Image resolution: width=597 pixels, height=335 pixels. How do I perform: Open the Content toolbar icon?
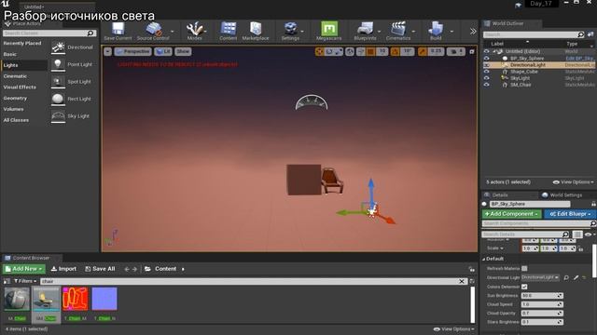click(x=228, y=31)
